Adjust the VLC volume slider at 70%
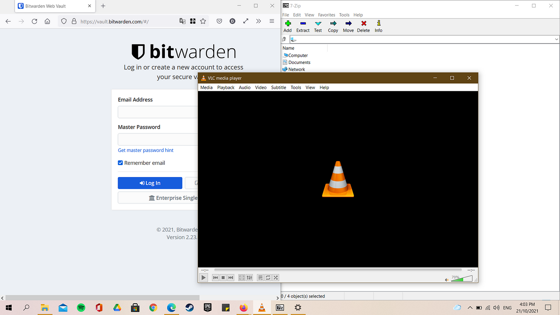 (x=462, y=278)
